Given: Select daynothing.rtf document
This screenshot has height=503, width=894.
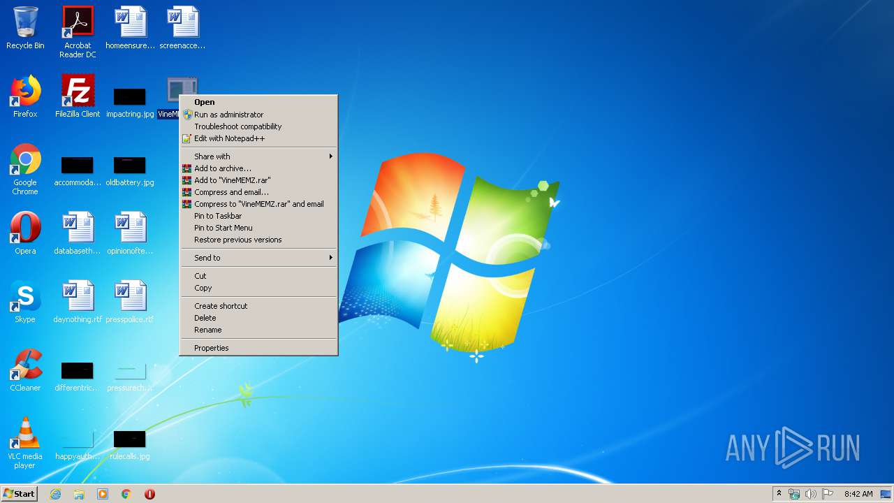Looking at the screenshot, I should click(x=78, y=302).
